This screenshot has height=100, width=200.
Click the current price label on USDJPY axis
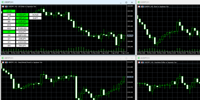click(x=130, y=35)
